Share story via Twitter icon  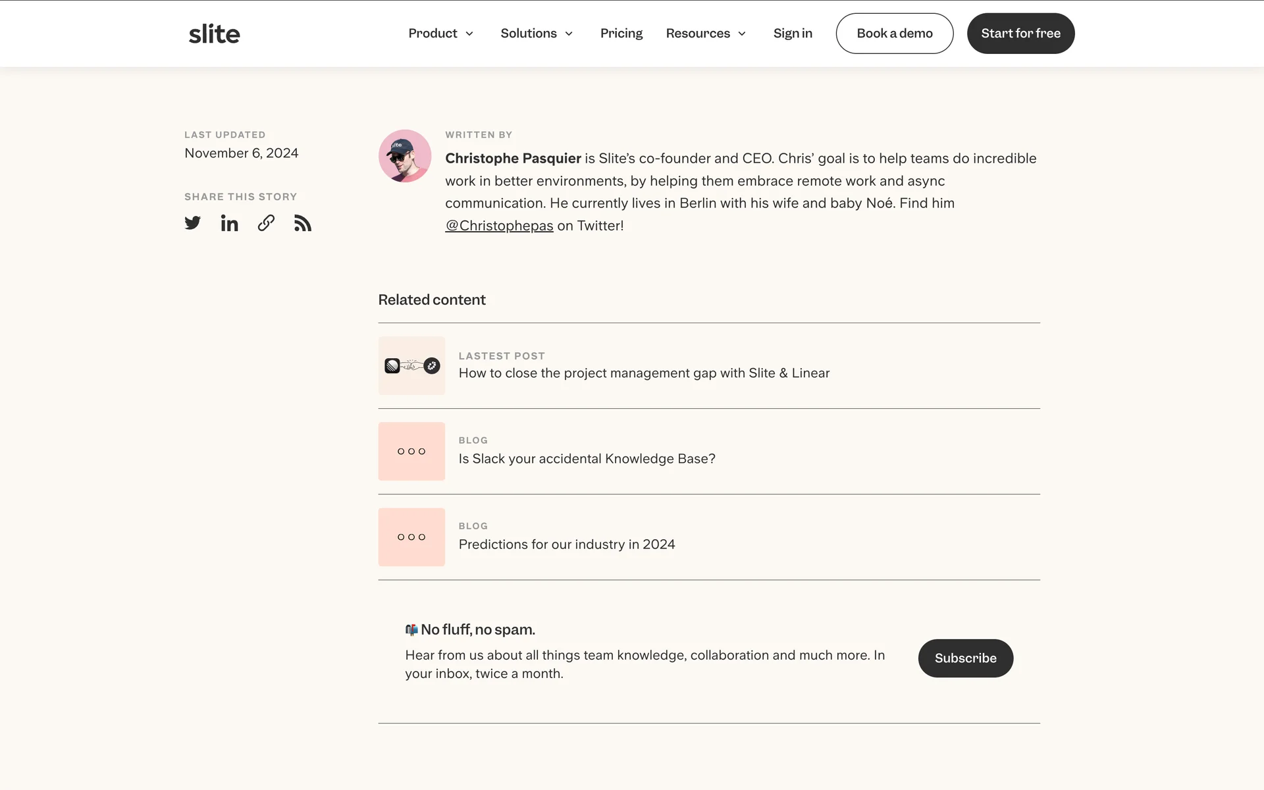192,223
